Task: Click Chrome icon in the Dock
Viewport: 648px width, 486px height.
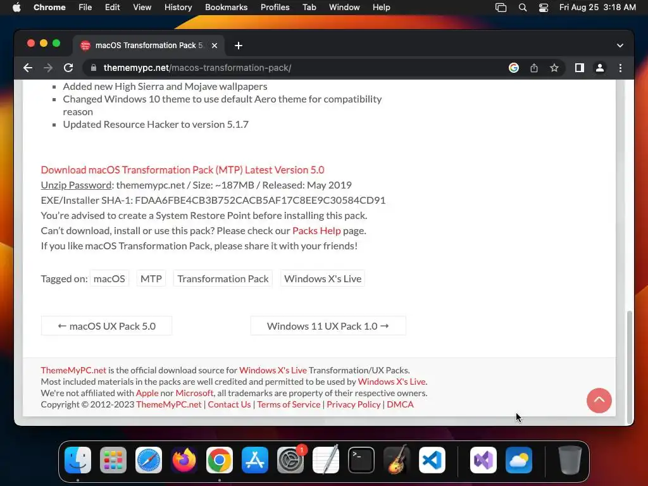Action: pyautogui.click(x=220, y=460)
